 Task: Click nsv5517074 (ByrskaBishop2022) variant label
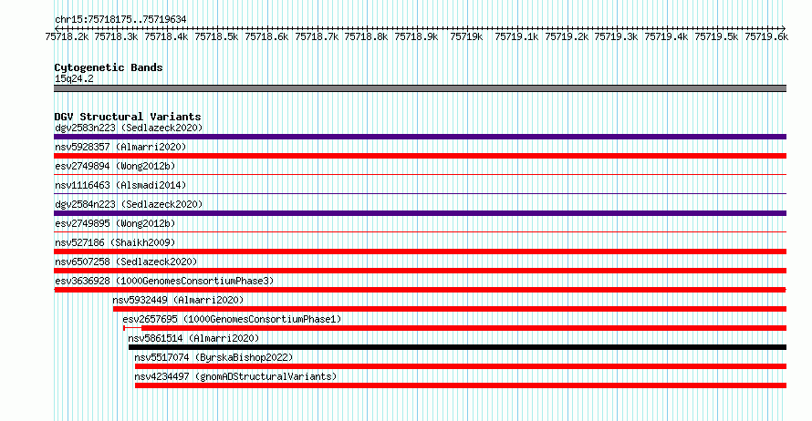(x=213, y=357)
